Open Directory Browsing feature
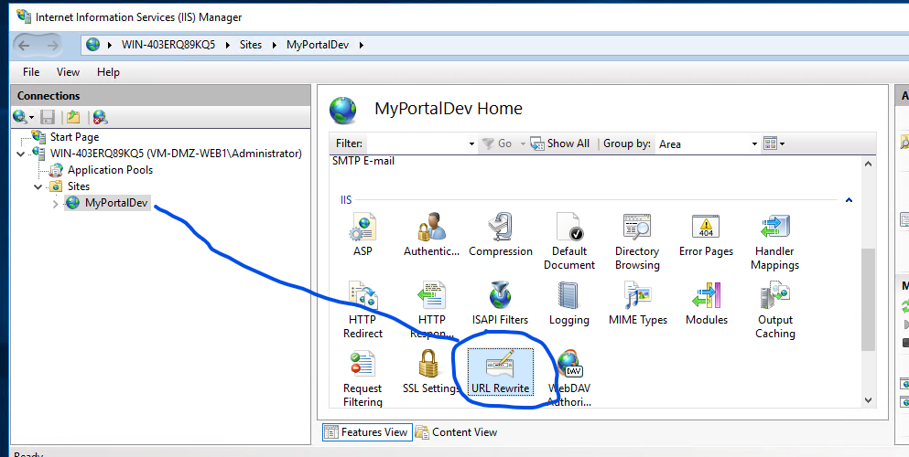 coord(637,241)
